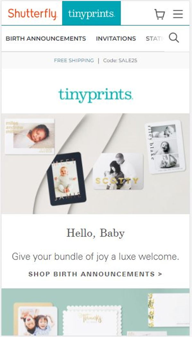Screen dimensions: 192x337
Task: Click the Hello, Baby heading
Action: click(95, 233)
